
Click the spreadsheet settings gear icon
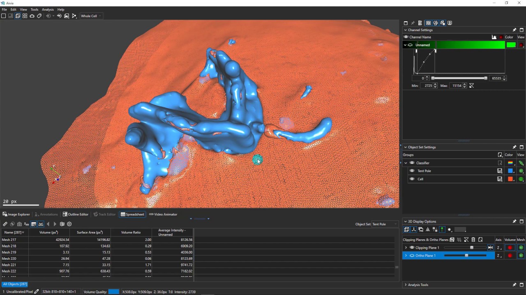click(69, 224)
